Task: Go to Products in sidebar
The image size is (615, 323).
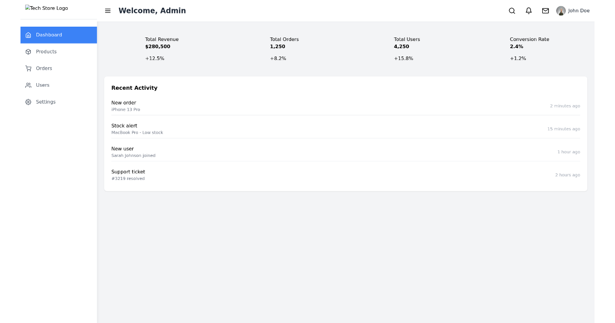Action: pyautogui.click(x=46, y=52)
